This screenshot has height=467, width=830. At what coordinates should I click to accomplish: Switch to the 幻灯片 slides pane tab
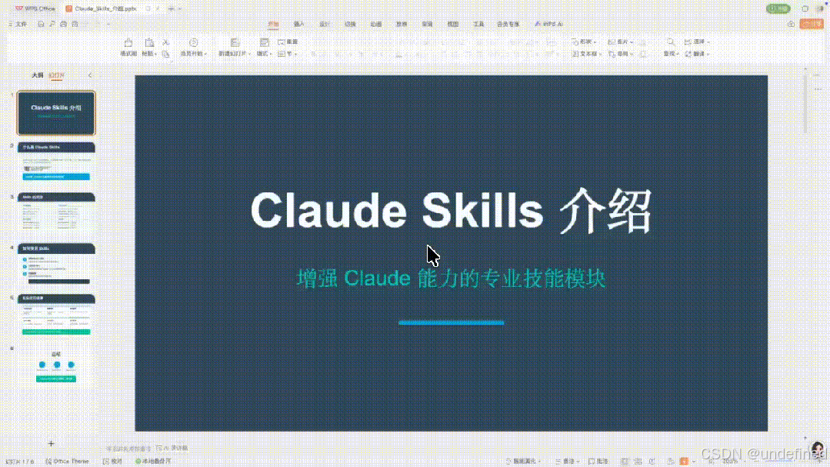coord(56,75)
